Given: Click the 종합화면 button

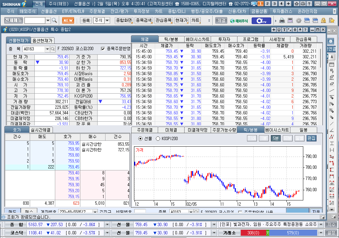Looking at the screenshot, I should [124, 20].
